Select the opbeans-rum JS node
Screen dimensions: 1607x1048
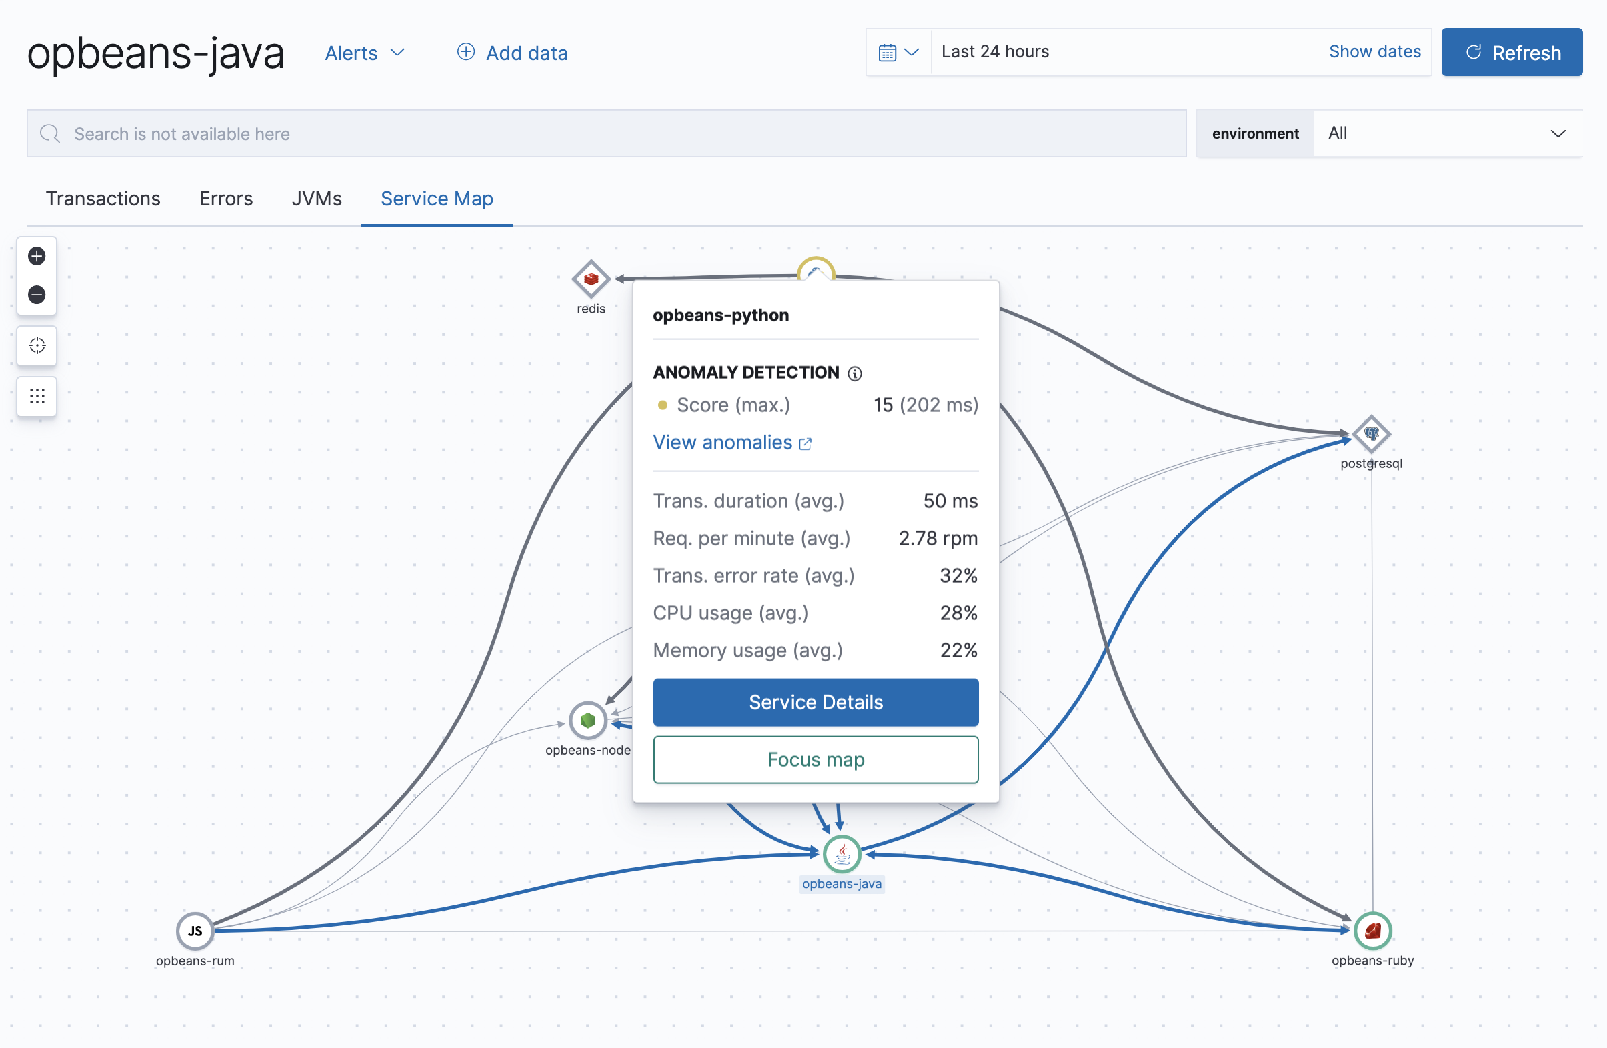(x=195, y=931)
